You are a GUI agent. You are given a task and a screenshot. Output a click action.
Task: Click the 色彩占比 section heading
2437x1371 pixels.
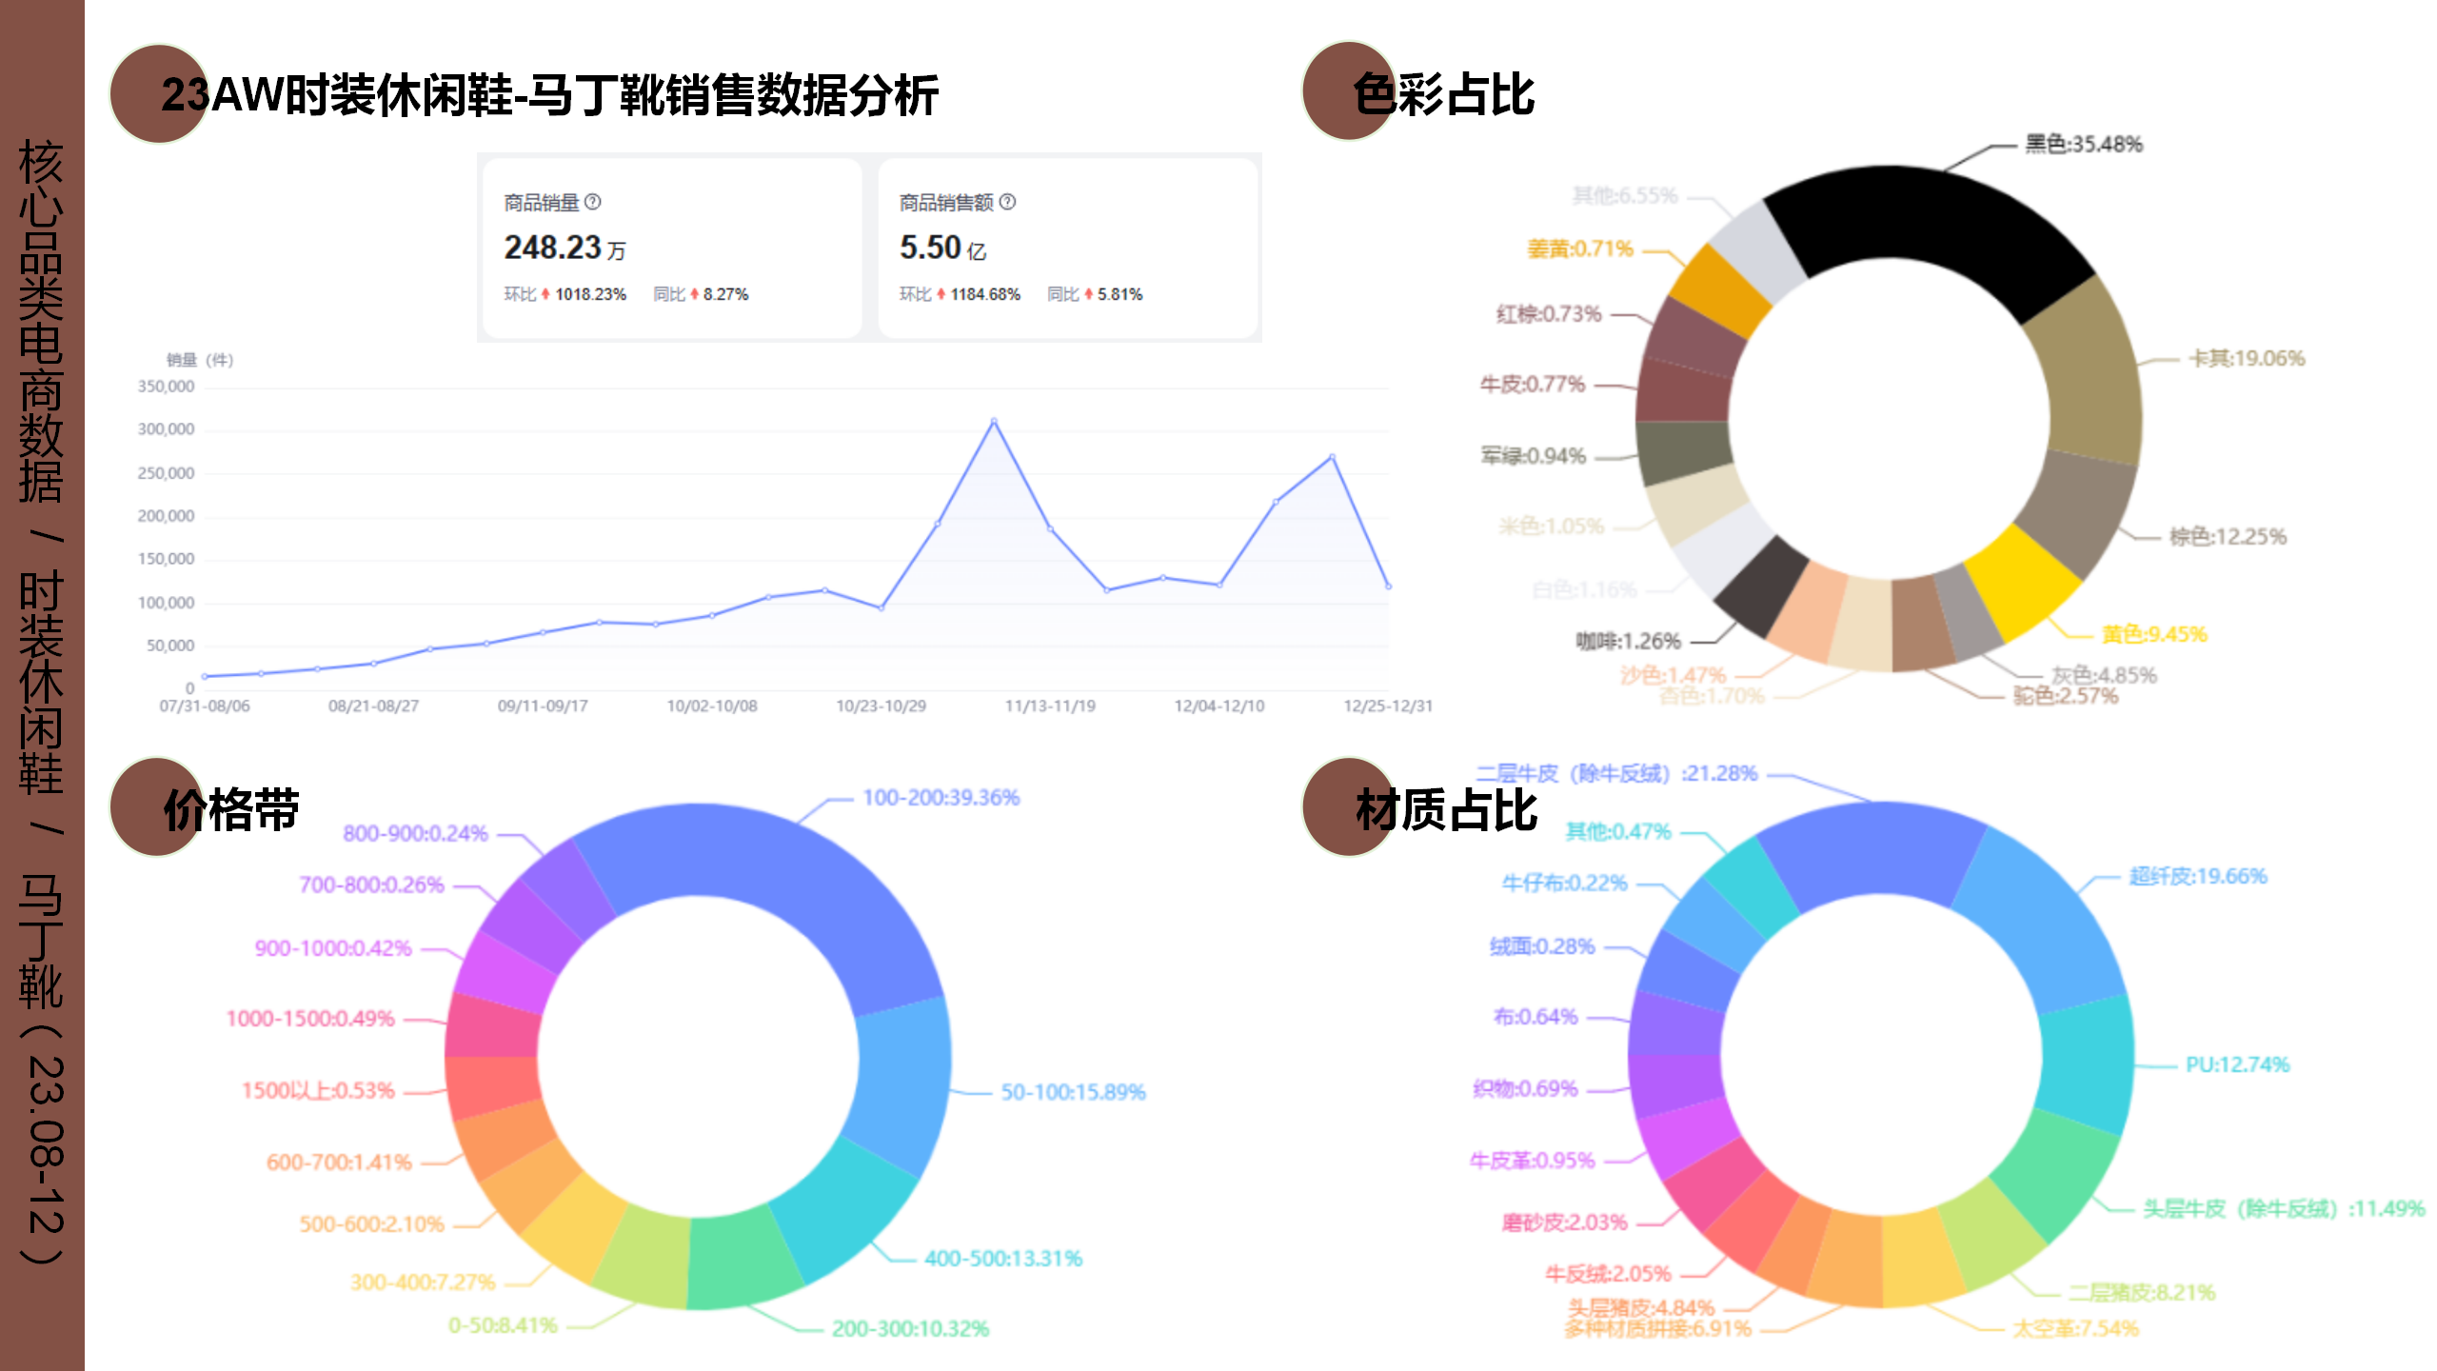[1444, 95]
